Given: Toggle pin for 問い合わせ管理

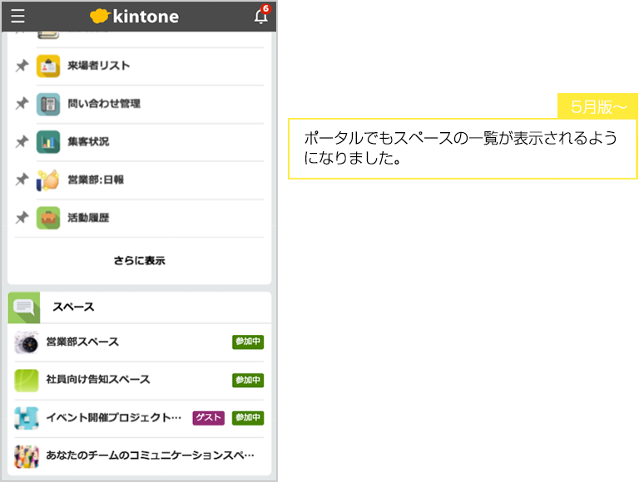Looking at the screenshot, I should 22,103.
